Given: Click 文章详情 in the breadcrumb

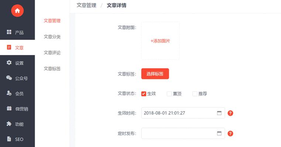Looking at the screenshot, I should tap(116, 6).
